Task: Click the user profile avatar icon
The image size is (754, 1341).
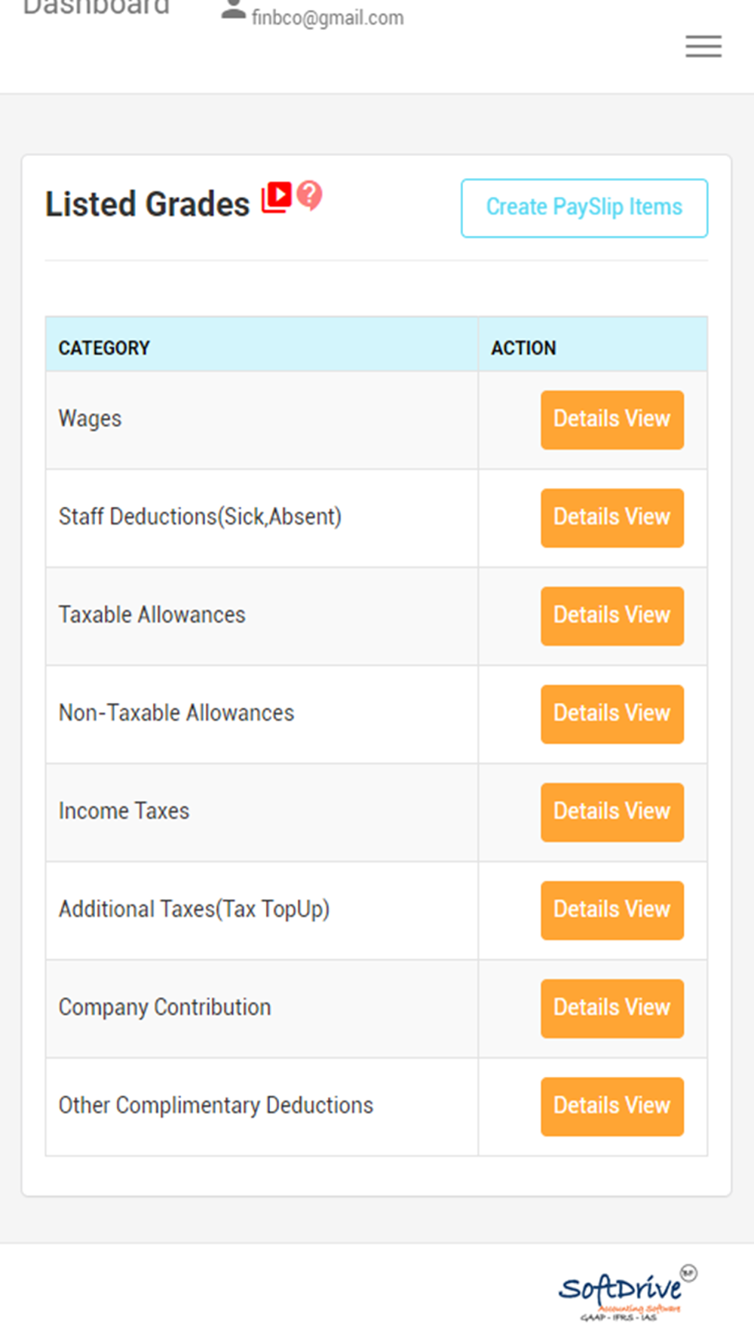Action: 234,10
